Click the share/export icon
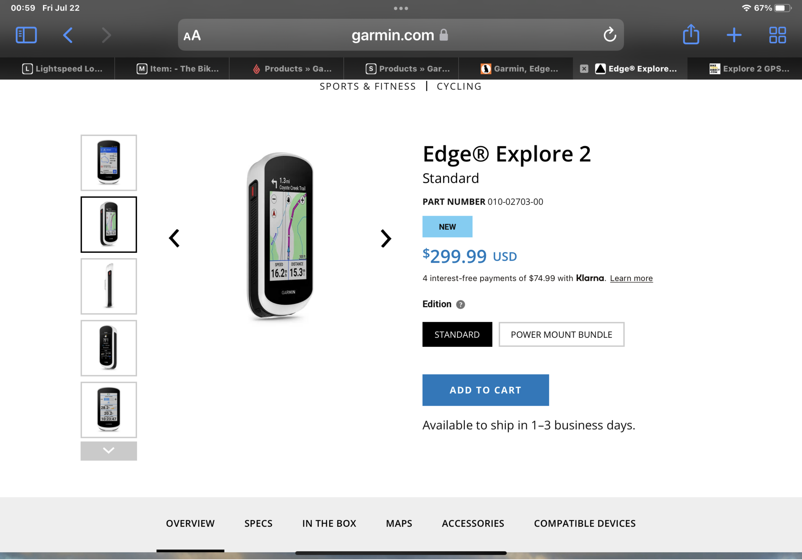This screenshot has width=802, height=560. (690, 35)
